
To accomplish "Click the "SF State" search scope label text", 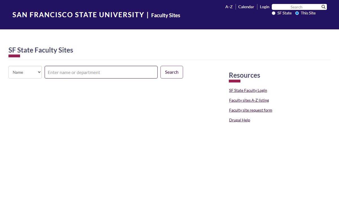I will [x=284, y=13].
